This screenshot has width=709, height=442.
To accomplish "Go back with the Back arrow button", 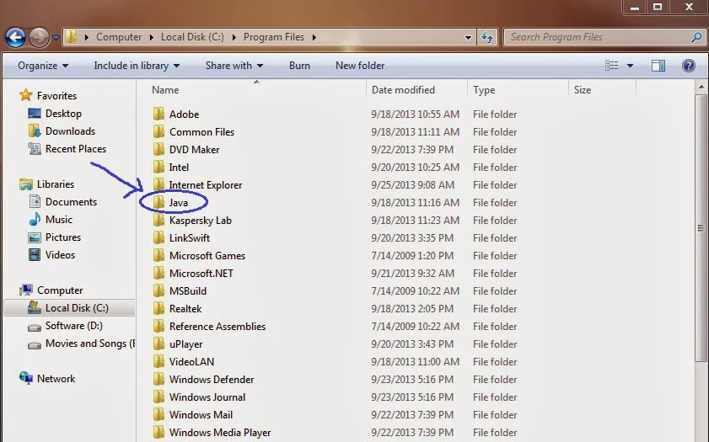I will tap(15, 37).
